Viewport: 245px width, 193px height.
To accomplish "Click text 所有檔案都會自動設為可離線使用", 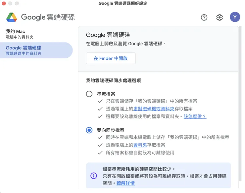I will tap(140, 153).
